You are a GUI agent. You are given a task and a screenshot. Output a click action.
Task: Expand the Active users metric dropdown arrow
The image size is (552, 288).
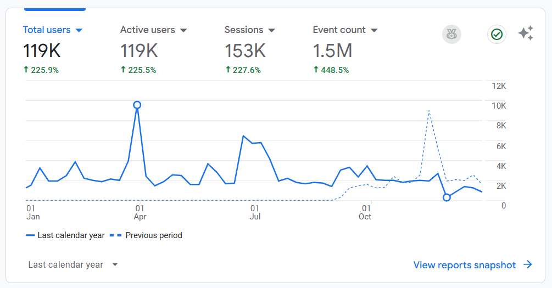point(183,30)
